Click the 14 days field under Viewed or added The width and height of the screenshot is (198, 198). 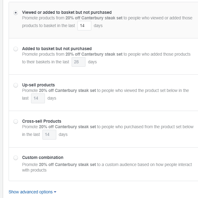tap(84, 26)
